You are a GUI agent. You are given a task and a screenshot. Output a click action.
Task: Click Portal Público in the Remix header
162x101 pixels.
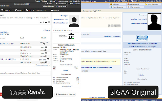(x=41, y=1)
